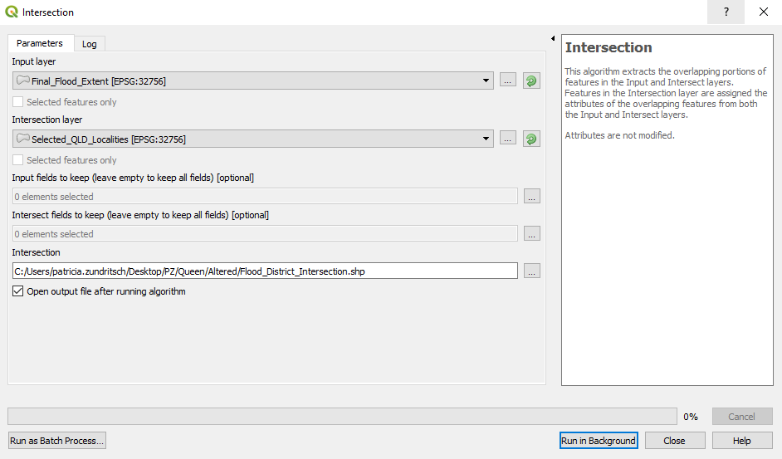Expand the Selected_QLD_Localities layer dropdown
Screen dimensions: 782x459
point(486,139)
